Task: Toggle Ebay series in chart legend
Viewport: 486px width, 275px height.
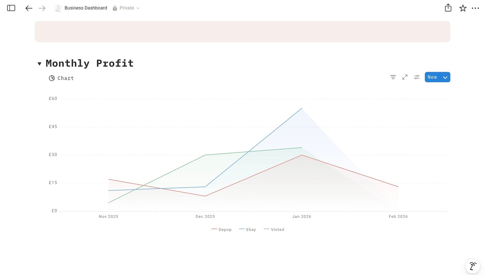Action: click(x=248, y=230)
